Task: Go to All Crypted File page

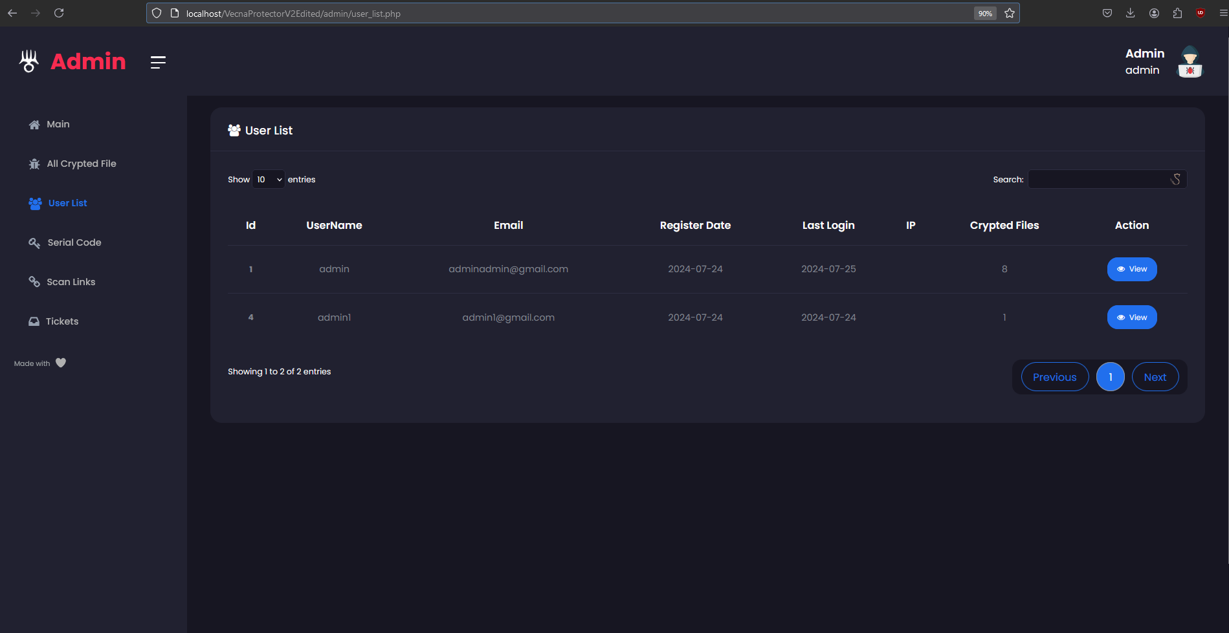Action: tap(72, 164)
